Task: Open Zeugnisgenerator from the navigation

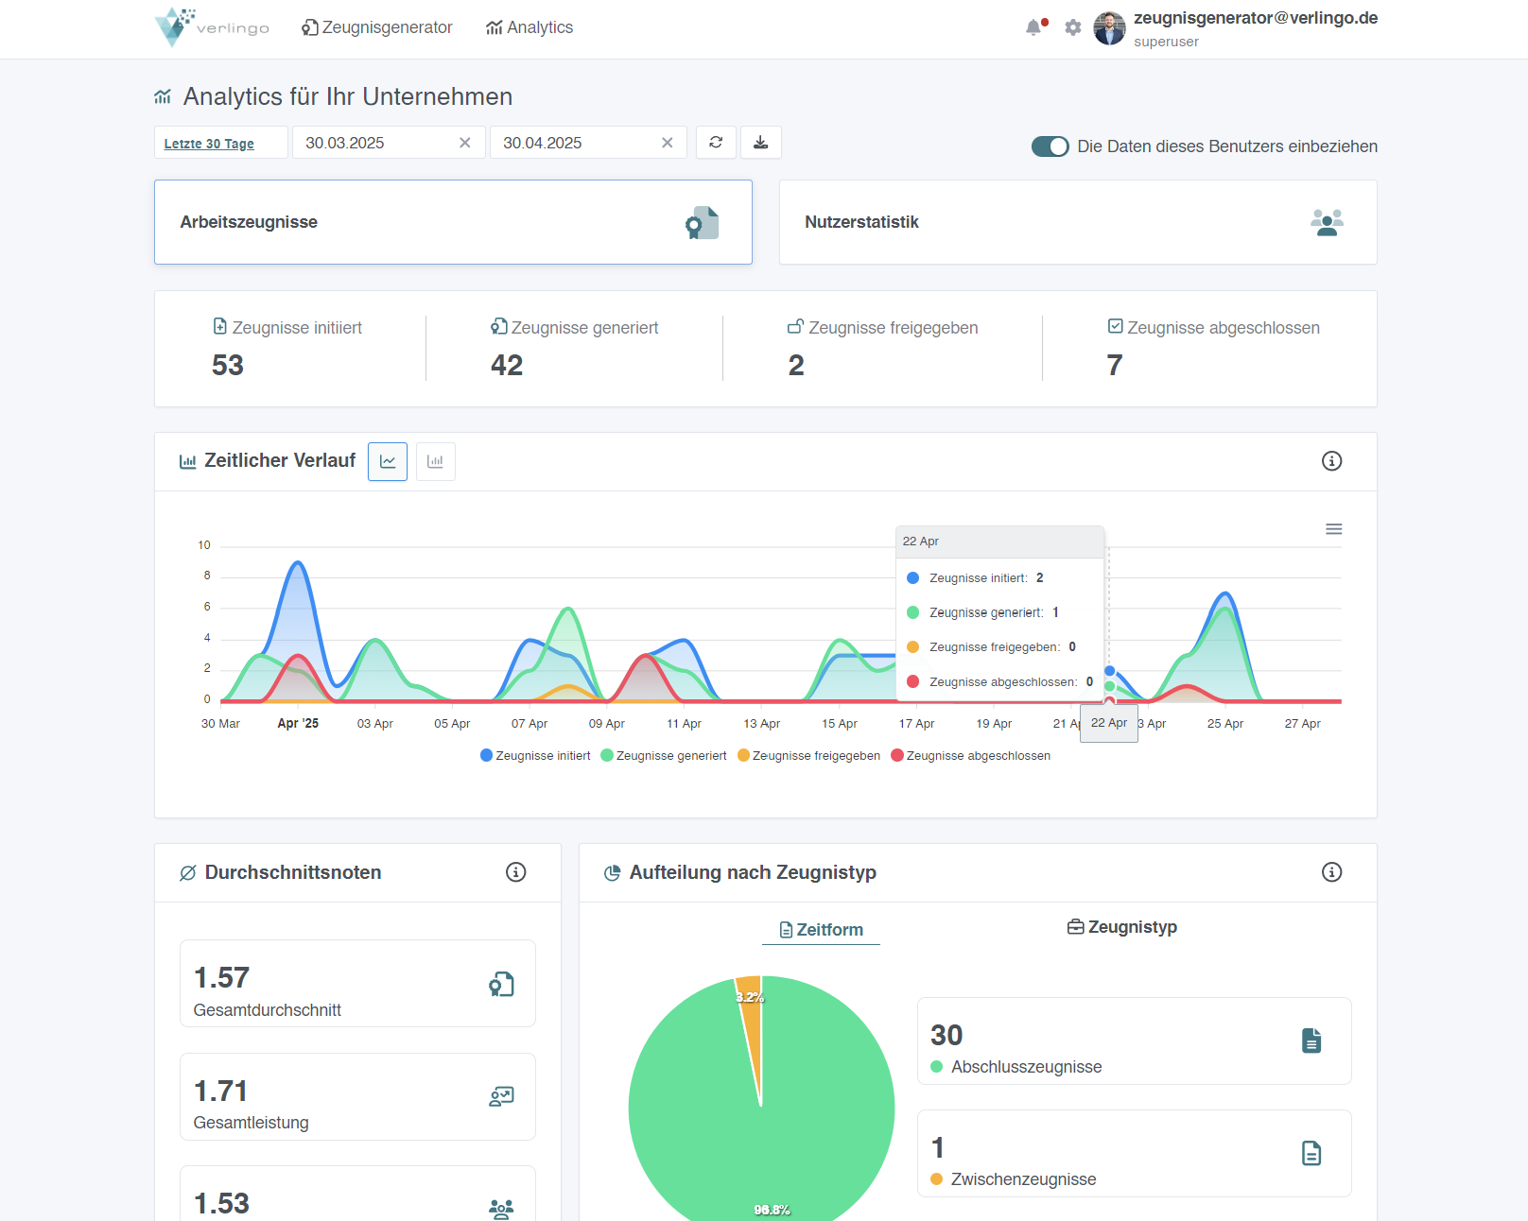Action: 377,27
